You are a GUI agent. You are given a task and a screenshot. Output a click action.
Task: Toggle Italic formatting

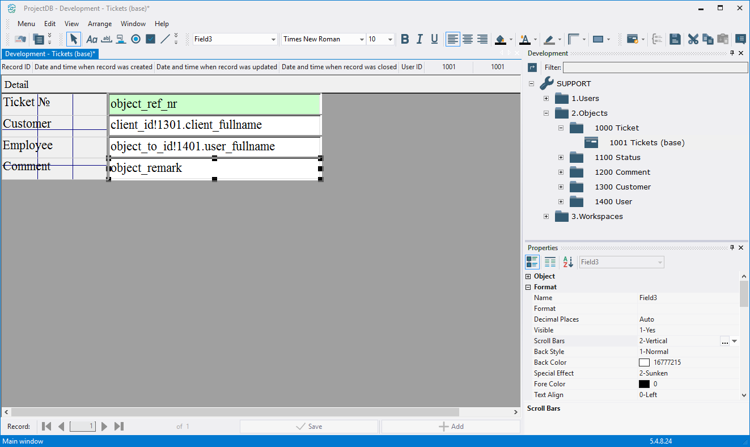(x=420, y=39)
